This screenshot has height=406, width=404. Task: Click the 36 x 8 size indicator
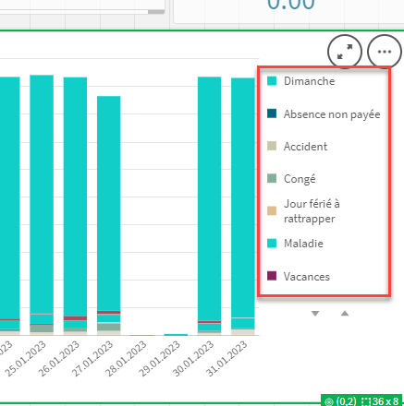381,401
